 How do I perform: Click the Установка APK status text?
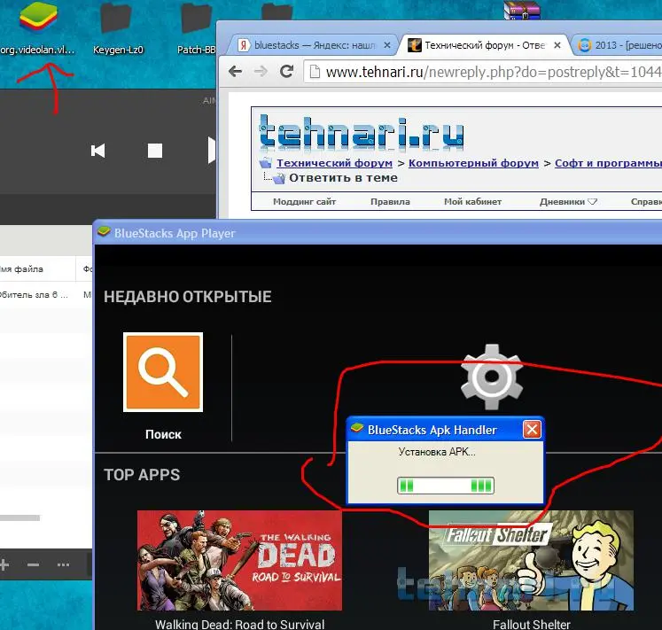point(437,452)
